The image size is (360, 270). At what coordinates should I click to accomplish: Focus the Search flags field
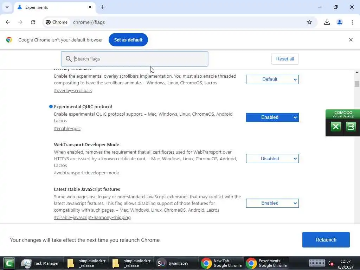(x=135, y=59)
